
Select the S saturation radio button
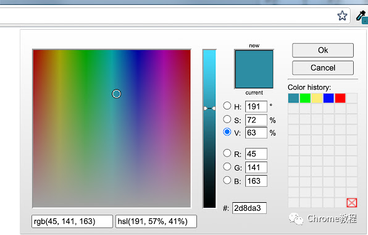pyautogui.click(x=227, y=119)
